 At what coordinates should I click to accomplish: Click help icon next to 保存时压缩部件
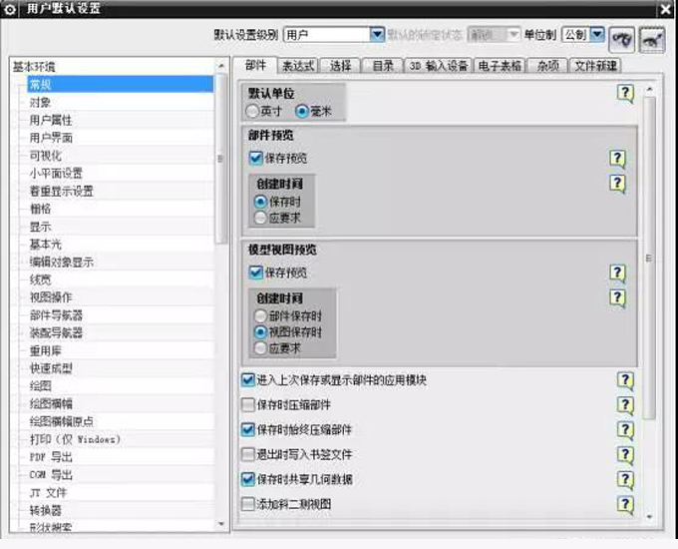[x=625, y=405]
